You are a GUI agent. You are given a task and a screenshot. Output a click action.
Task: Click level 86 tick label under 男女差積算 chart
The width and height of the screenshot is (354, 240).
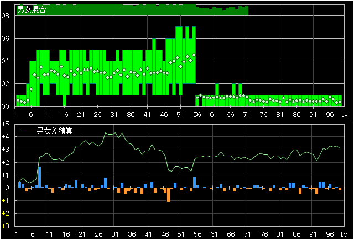[x=296, y=234]
